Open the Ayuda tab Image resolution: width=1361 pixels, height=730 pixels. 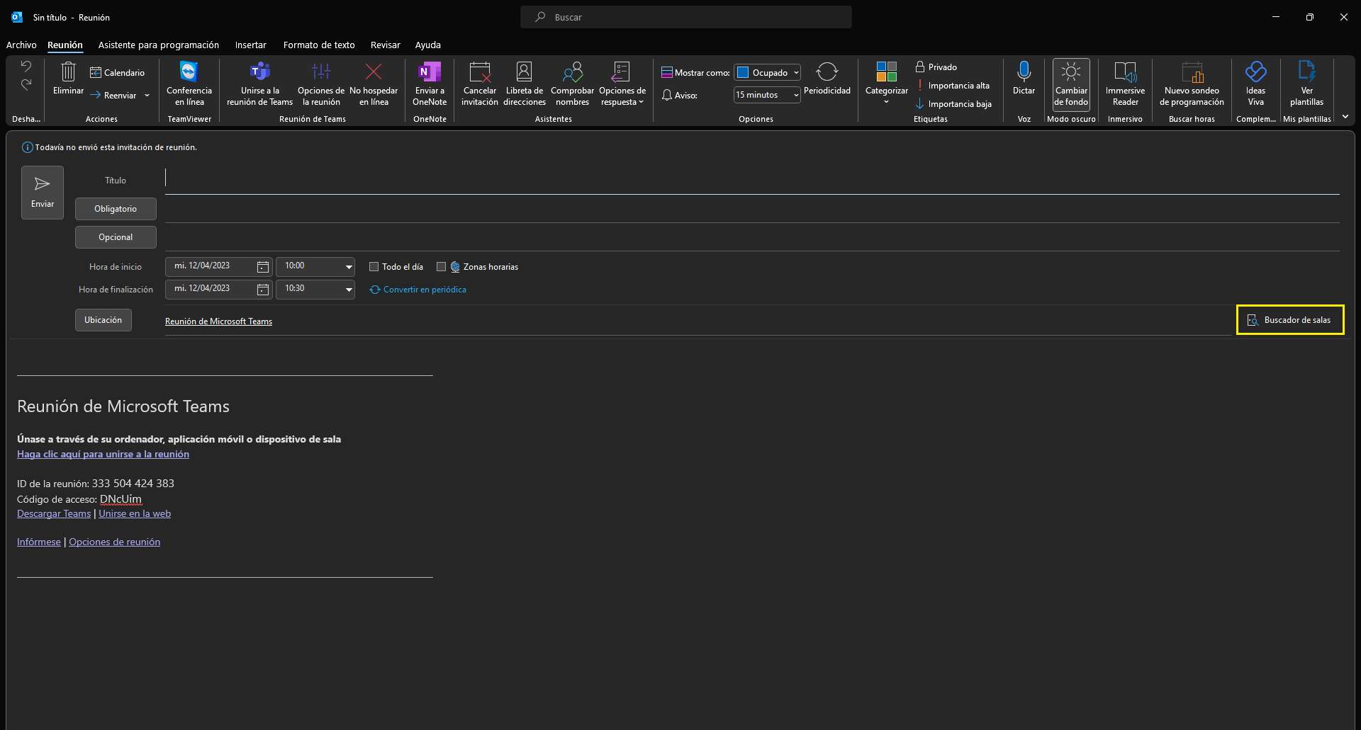428,45
